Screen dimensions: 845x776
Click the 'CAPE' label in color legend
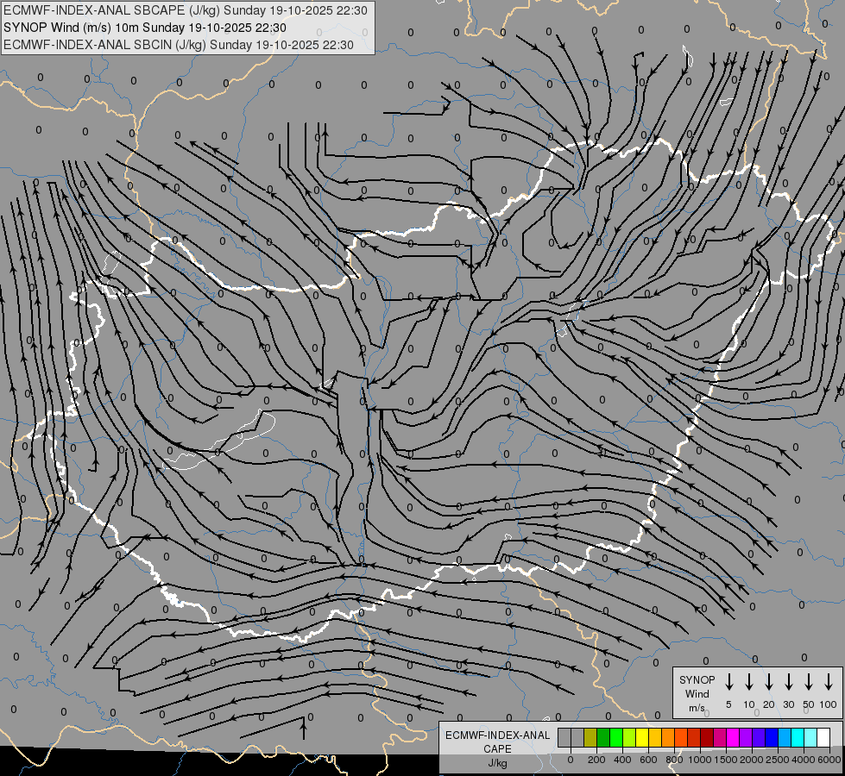coord(497,749)
